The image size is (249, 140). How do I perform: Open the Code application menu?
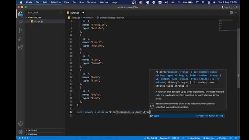29,2
